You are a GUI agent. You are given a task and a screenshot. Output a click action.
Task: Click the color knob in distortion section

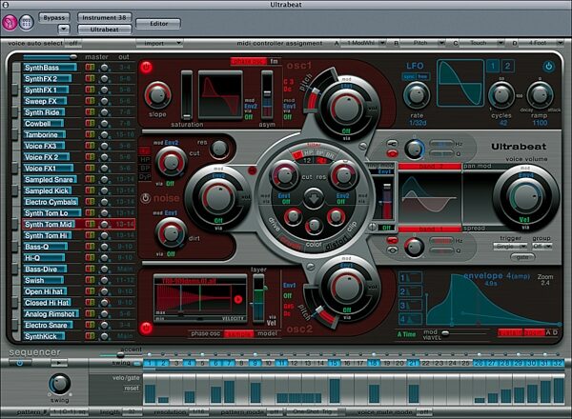click(314, 225)
